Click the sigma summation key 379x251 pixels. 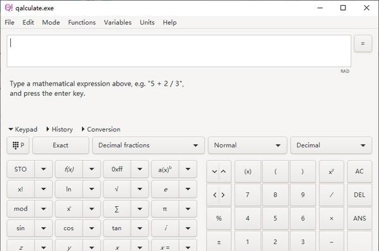(x=117, y=209)
